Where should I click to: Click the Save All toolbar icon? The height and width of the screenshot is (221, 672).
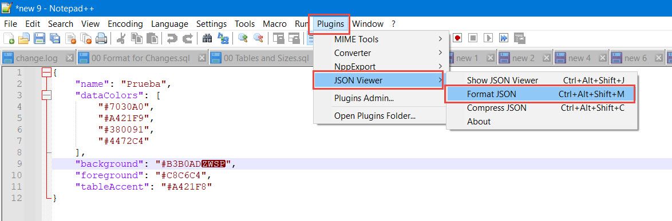coord(54,38)
